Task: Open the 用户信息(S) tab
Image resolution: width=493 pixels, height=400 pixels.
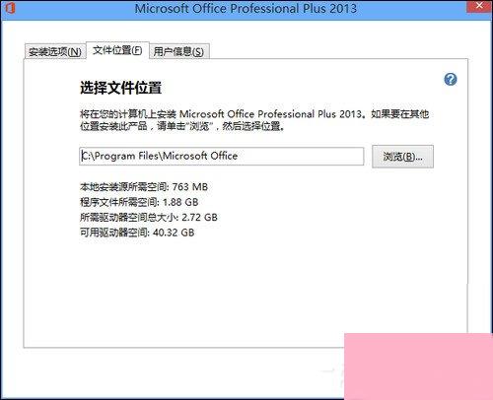Action: coord(178,51)
